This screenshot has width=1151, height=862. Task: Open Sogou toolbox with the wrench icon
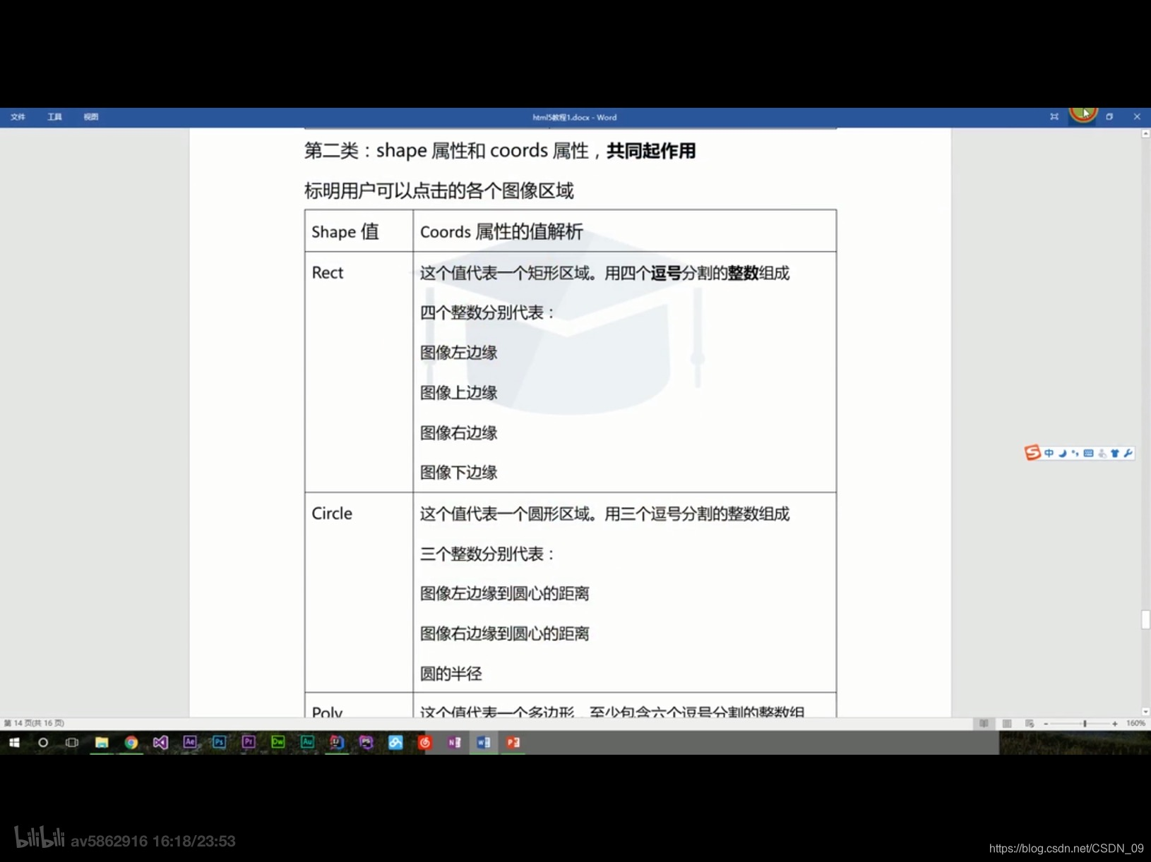click(1128, 453)
